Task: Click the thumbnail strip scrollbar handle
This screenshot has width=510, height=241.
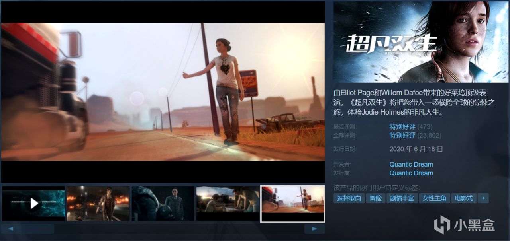Action: coord(38,229)
